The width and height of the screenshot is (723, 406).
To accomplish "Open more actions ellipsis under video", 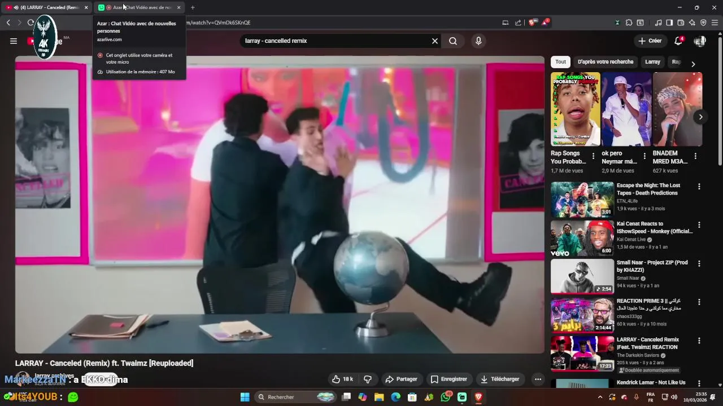I will (x=538, y=379).
